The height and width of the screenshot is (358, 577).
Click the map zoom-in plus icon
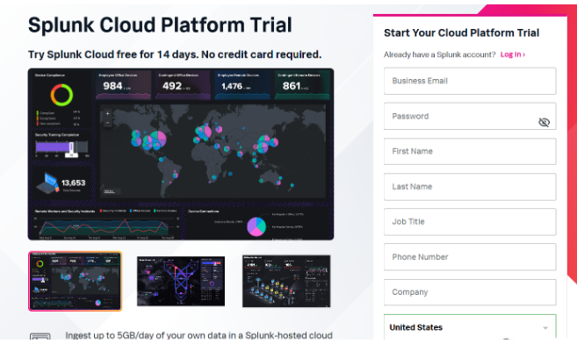[x=107, y=113]
